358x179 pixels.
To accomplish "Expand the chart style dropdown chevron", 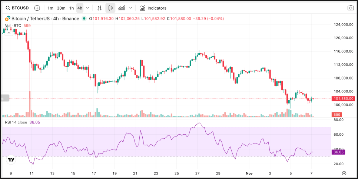I will (130, 8).
